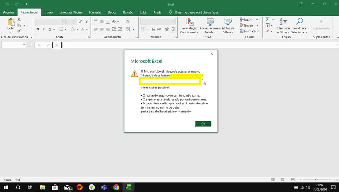Click the AutoSoma sigma icon

click(267, 20)
